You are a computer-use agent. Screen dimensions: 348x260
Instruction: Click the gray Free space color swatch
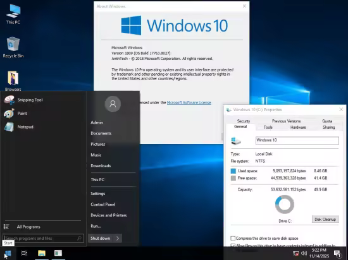pyautogui.click(x=233, y=179)
